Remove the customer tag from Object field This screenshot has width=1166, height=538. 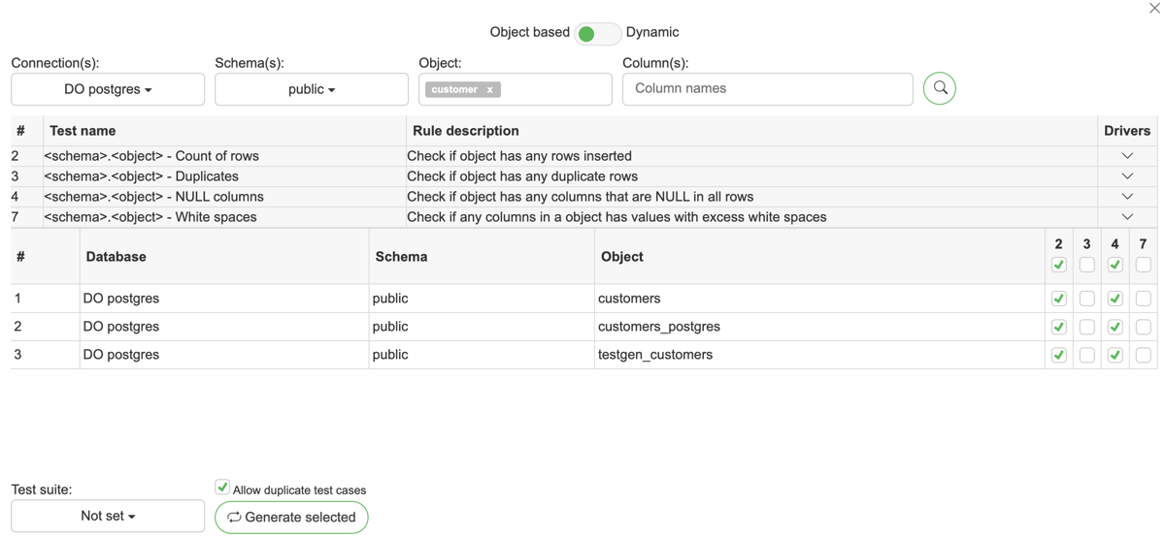click(490, 89)
